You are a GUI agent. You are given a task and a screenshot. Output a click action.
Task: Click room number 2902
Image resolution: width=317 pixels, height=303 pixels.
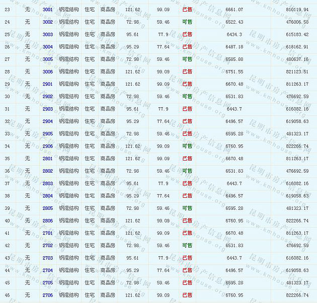[x=48, y=96]
